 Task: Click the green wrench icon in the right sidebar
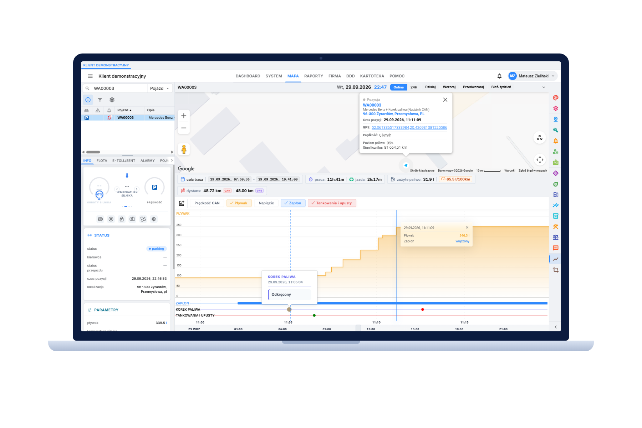tap(556, 130)
